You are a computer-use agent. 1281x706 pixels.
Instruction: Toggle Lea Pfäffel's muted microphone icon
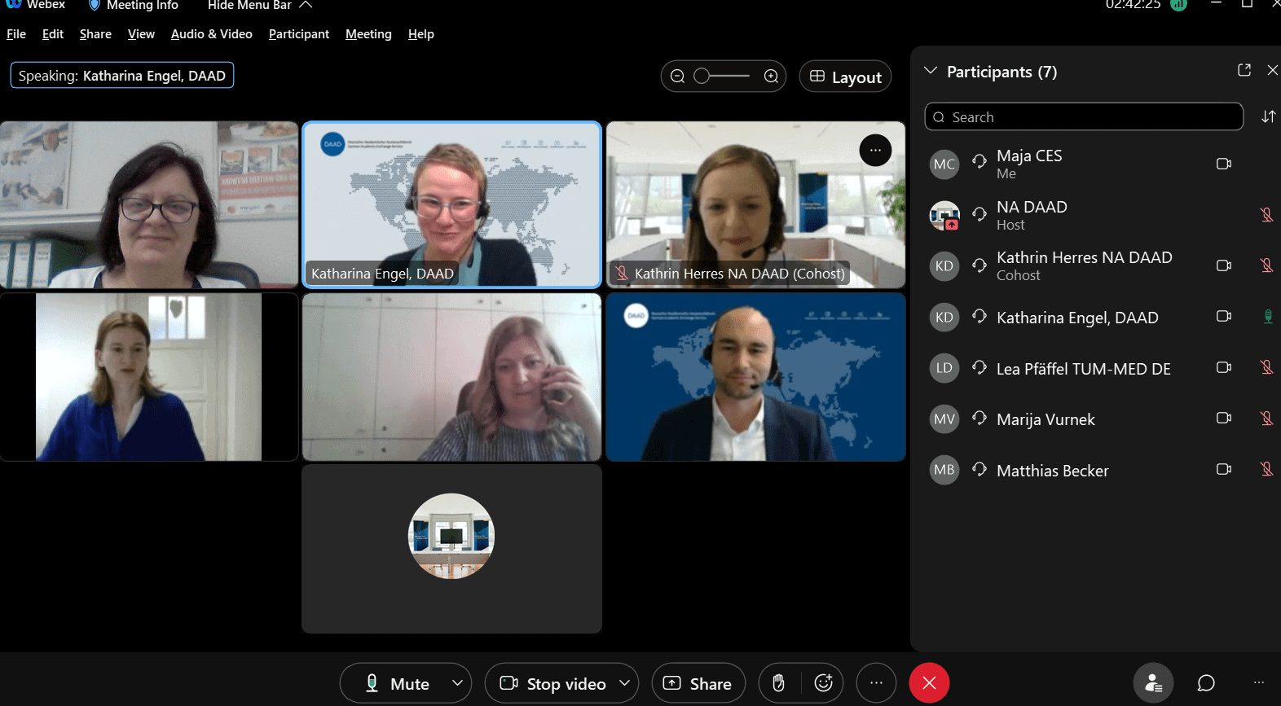click(x=1266, y=368)
